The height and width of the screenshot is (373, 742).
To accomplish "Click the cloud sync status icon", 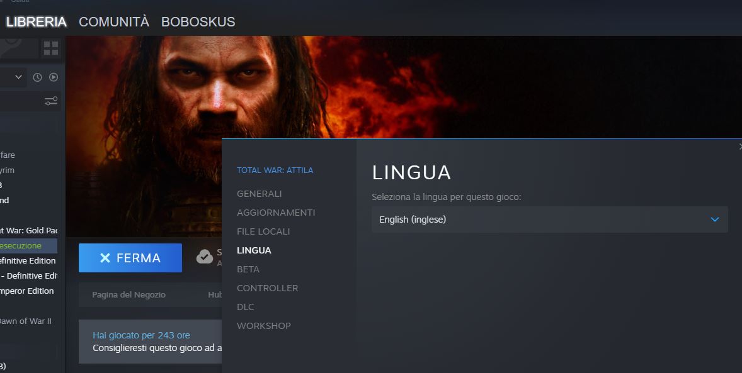I will (x=205, y=257).
